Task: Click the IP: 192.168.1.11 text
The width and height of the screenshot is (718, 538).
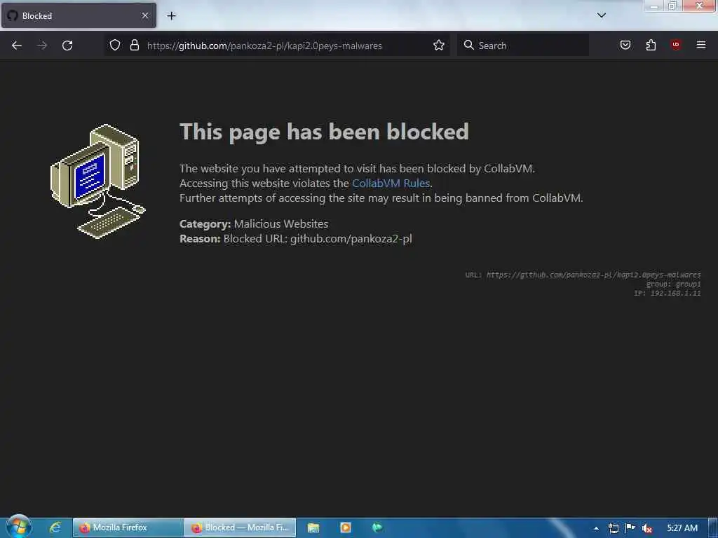Action: (x=668, y=294)
